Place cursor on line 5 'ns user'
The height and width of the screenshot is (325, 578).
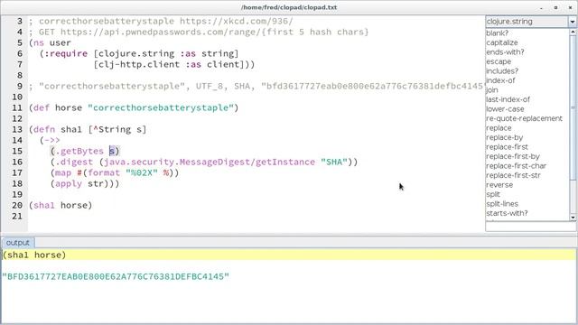[50, 42]
